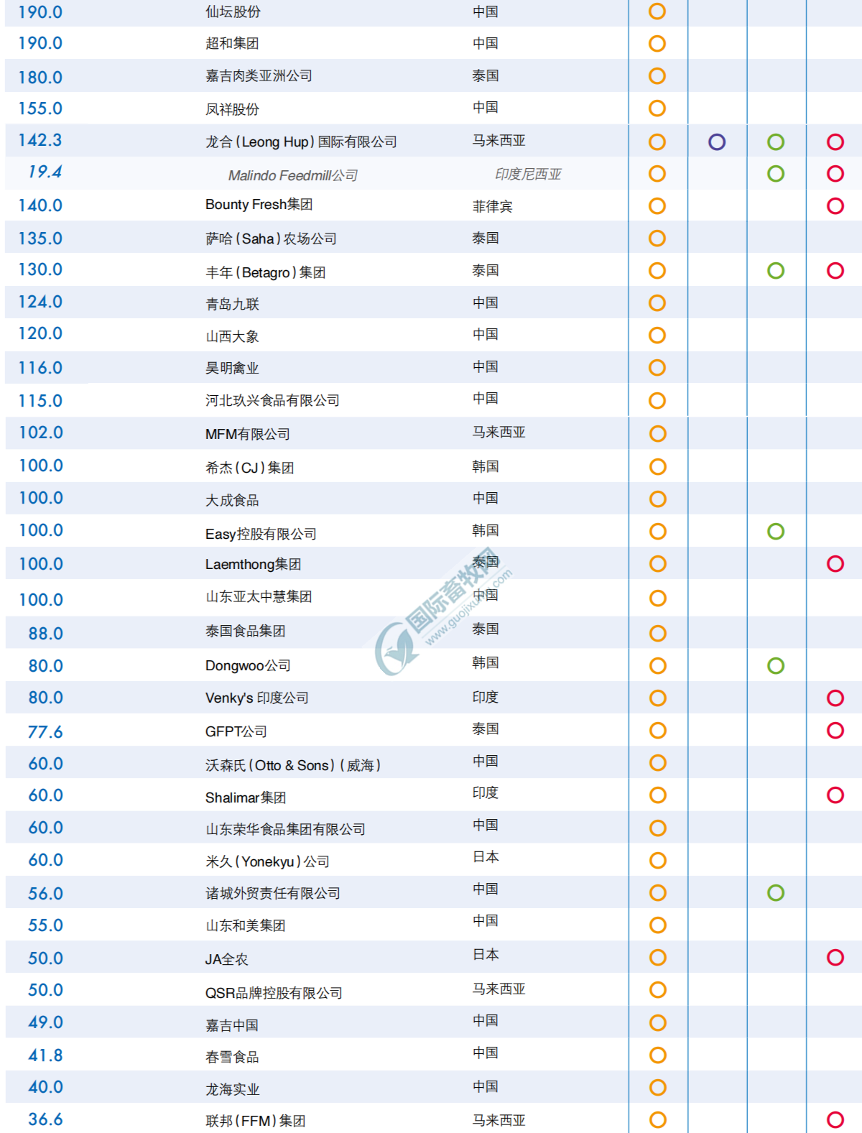Image resolution: width=862 pixels, height=1133 pixels.
Task: Click the value 41.8 for 春雪食品
Action: [x=45, y=1055]
